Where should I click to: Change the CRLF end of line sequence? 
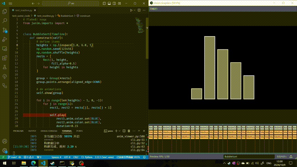(x=76, y=157)
